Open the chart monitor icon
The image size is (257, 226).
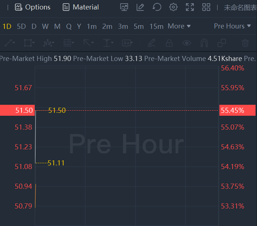pos(124,7)
